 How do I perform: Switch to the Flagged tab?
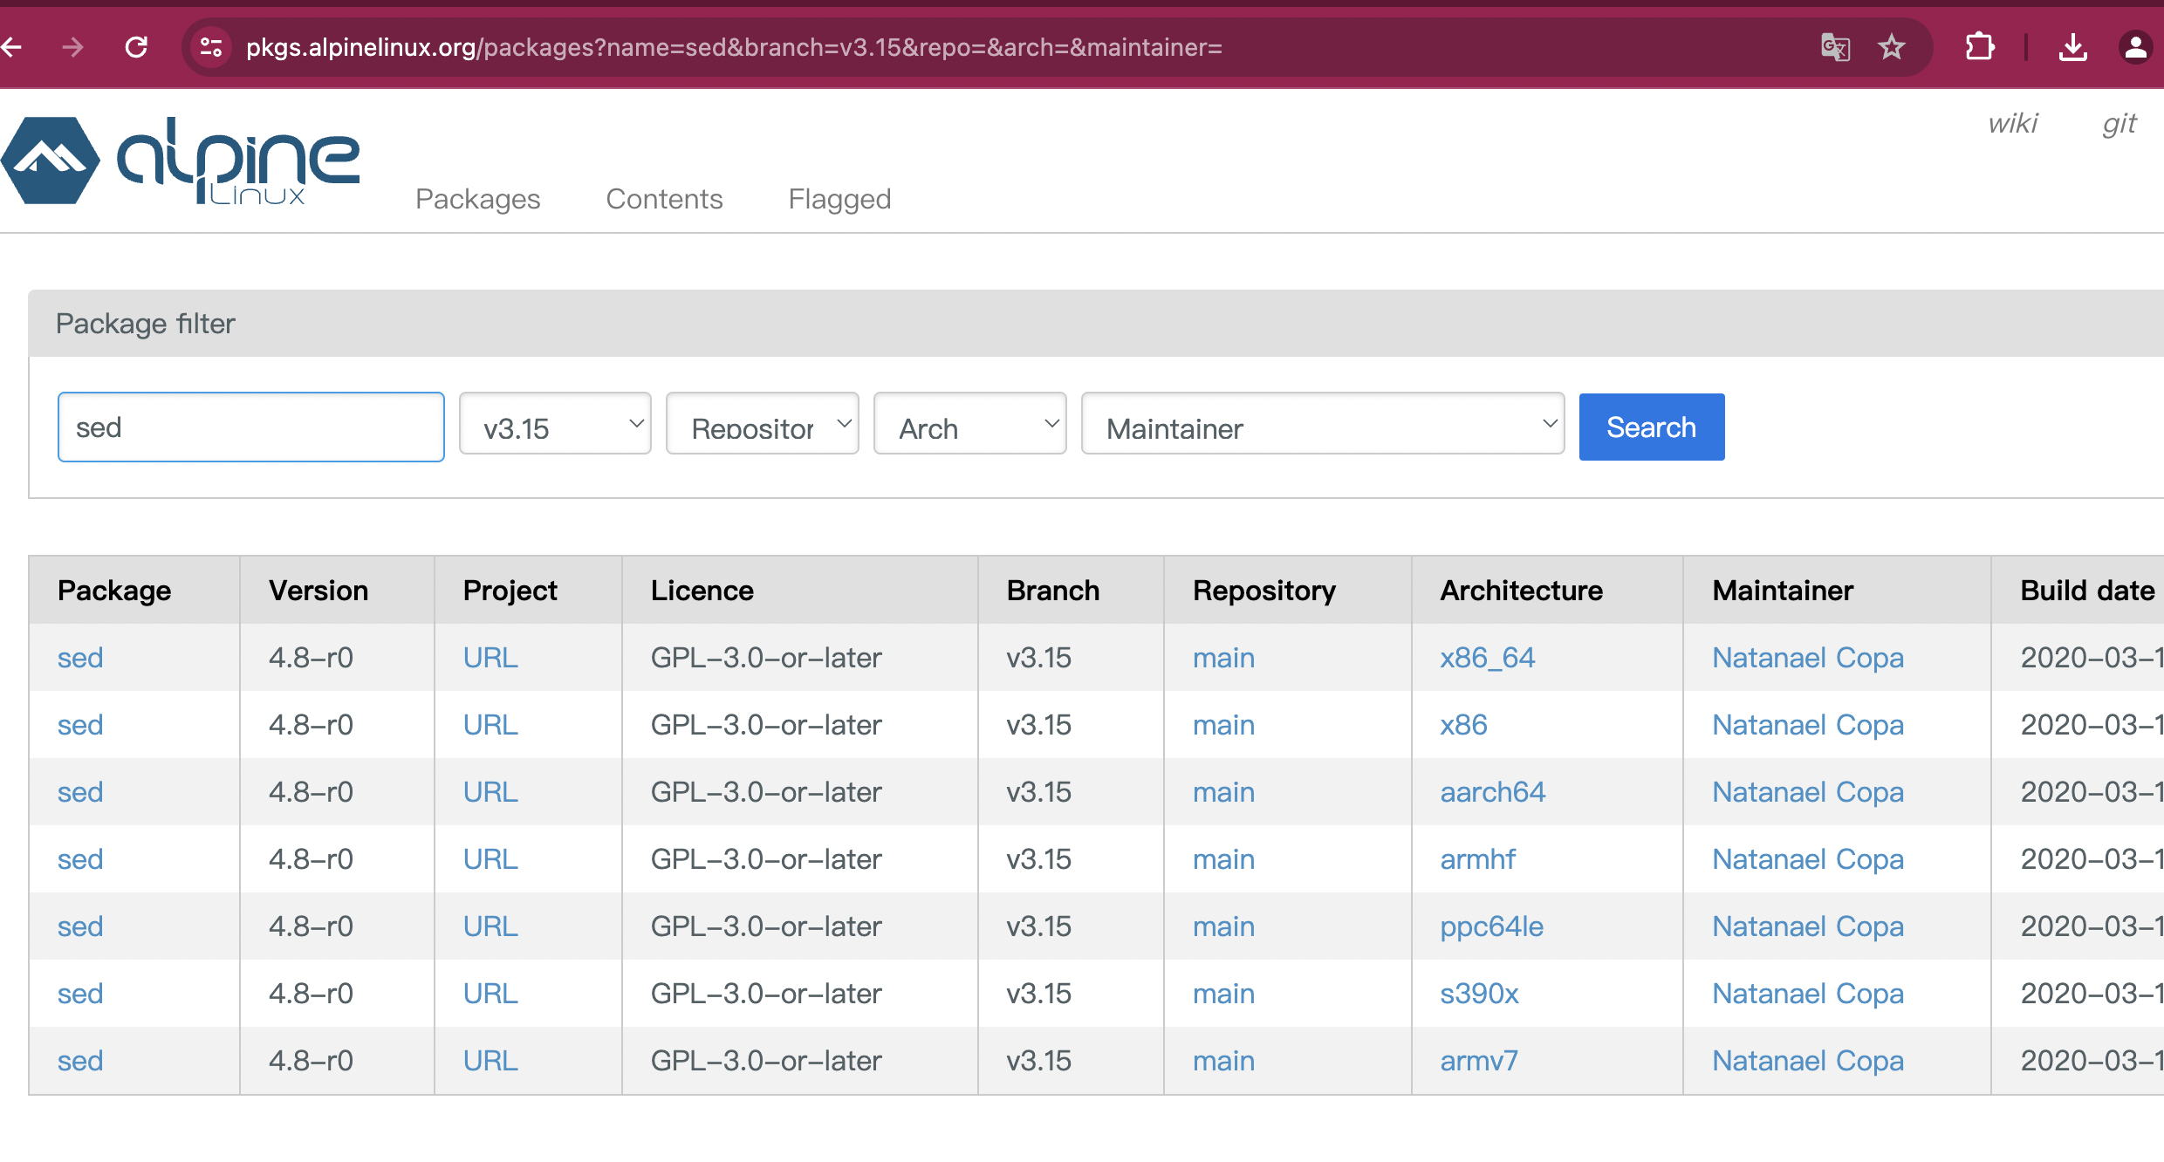(839, 197)
